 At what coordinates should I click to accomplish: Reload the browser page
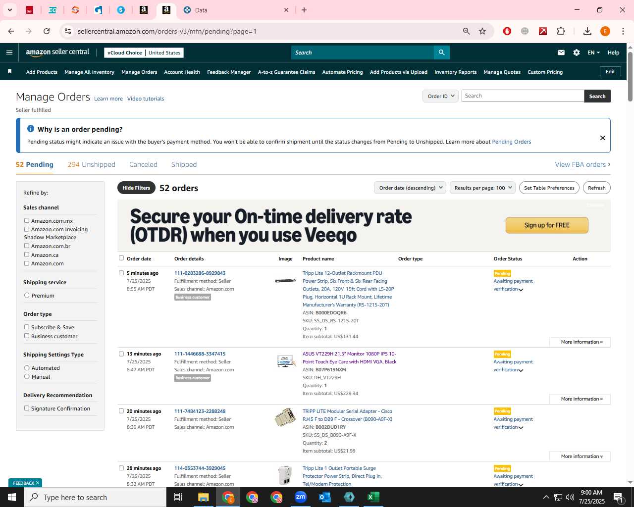[47, 31]
